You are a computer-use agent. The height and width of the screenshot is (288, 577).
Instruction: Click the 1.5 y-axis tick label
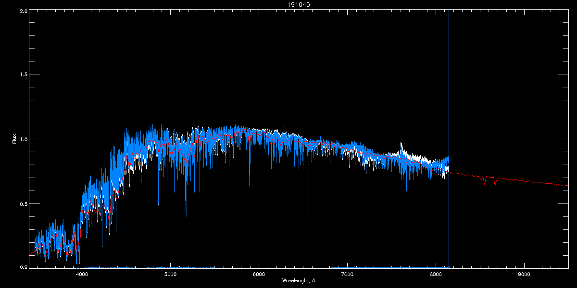(22, 75)
